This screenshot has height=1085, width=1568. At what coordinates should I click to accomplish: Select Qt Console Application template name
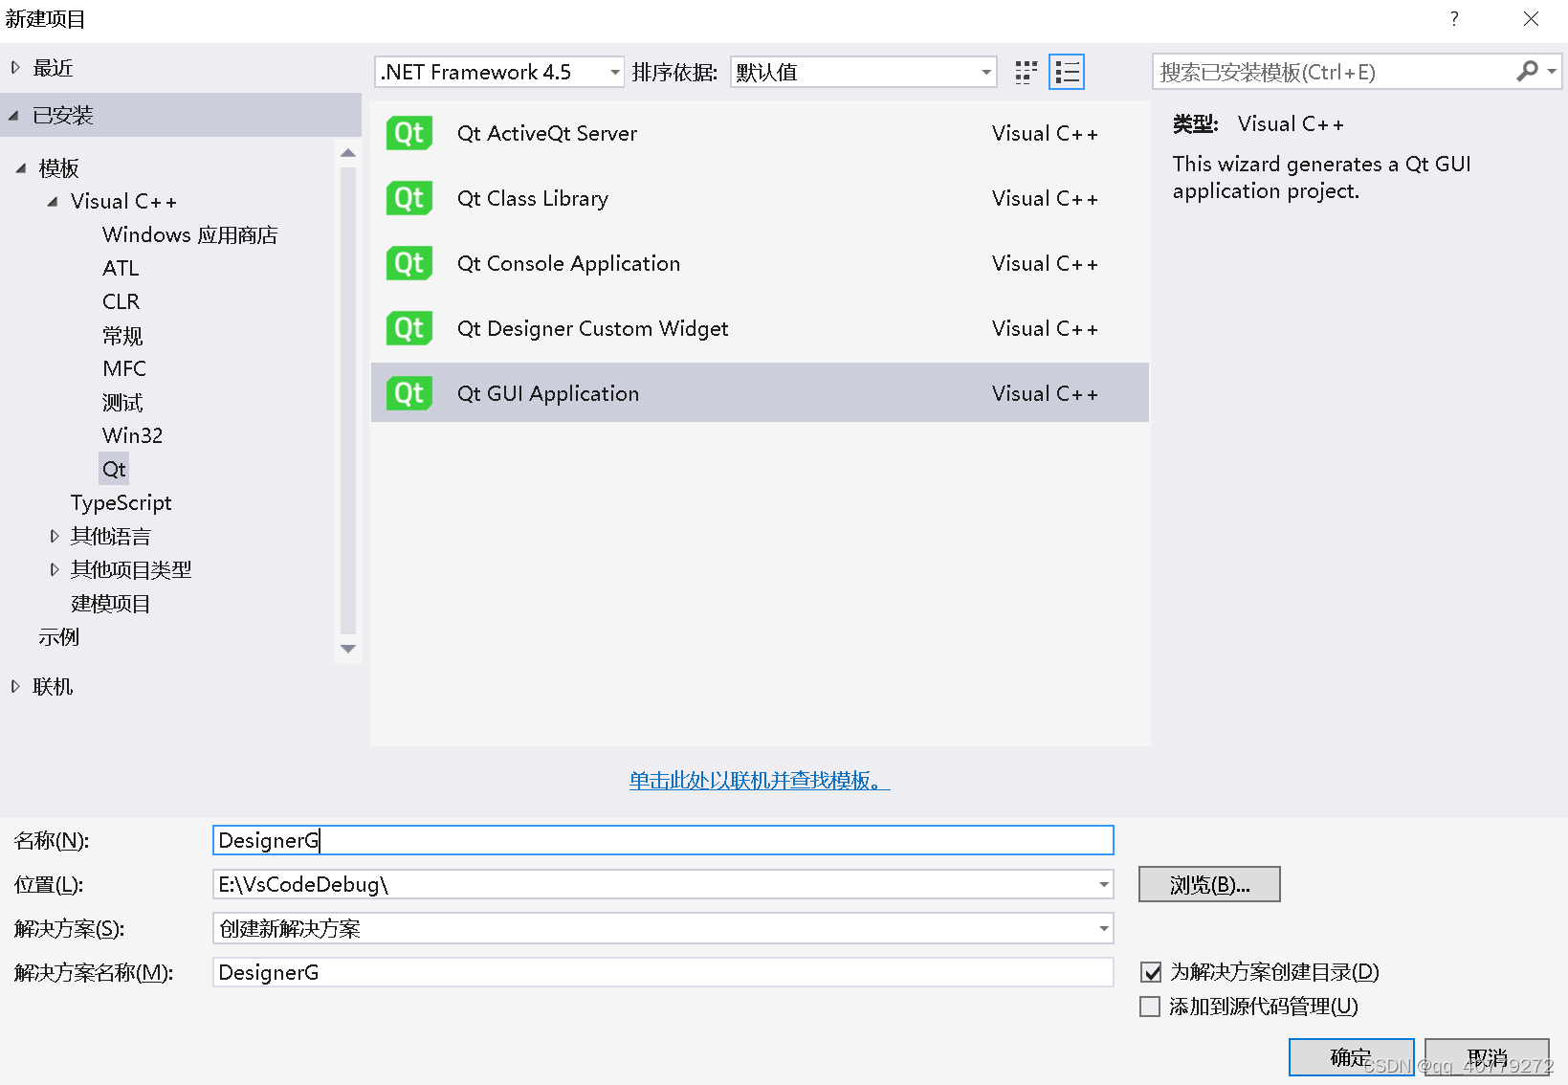coord(568,263)
